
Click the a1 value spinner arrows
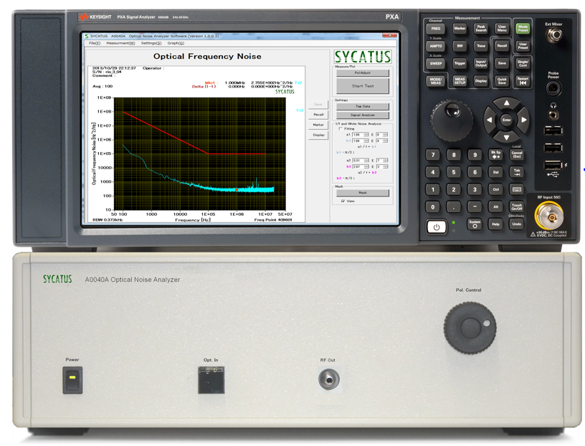[366, 134]
